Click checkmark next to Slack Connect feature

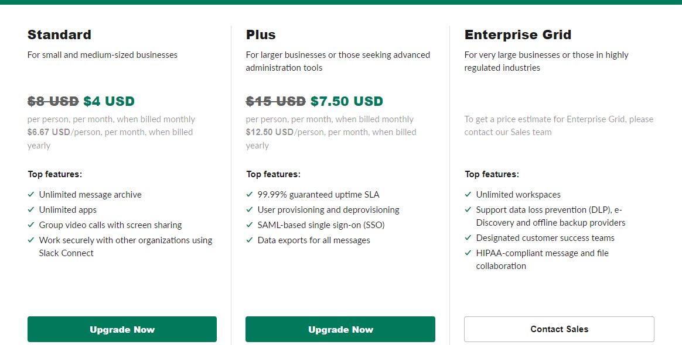pos(31,240)
